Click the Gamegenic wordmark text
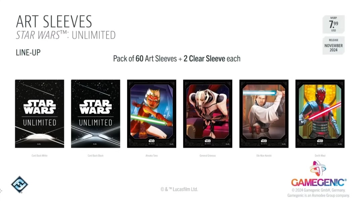Viewport: 360px width, 201px height. click(x=319, y=183)
